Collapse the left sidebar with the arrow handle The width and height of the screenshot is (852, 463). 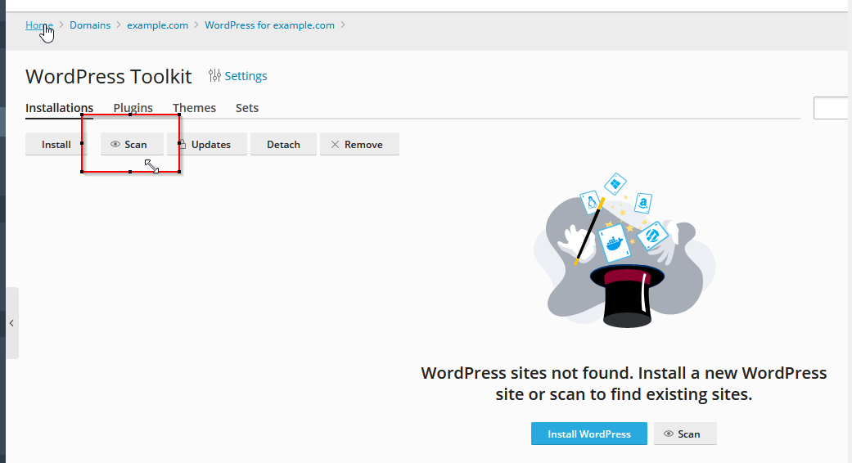point(11,323)
